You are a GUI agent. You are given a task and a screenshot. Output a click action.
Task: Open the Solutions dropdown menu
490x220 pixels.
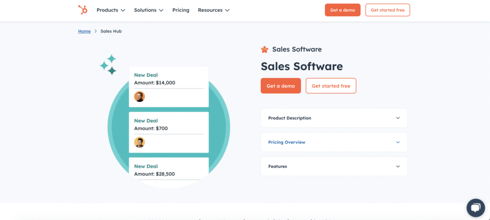[149, 10]
